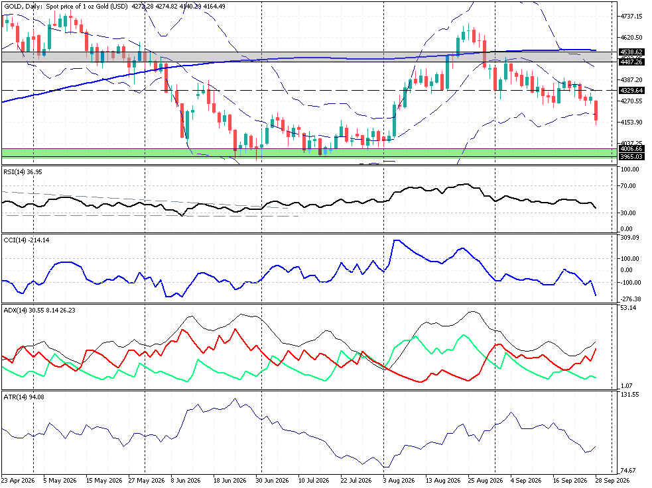Image resolution: width=652 pixels, height=488 pixels.
Task: Click the 28 Sep 2026 date label
Action: click(613, 481)
